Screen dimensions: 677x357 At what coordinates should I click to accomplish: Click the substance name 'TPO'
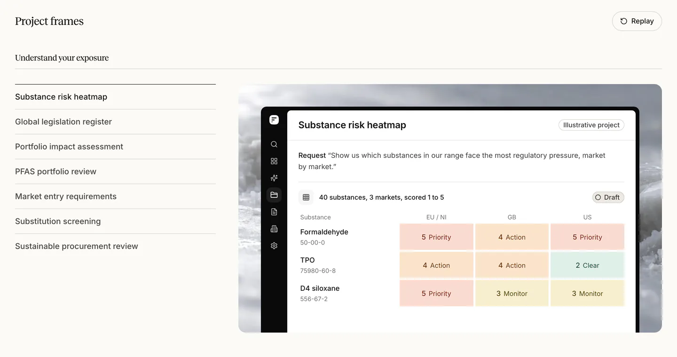click(307, 260)
